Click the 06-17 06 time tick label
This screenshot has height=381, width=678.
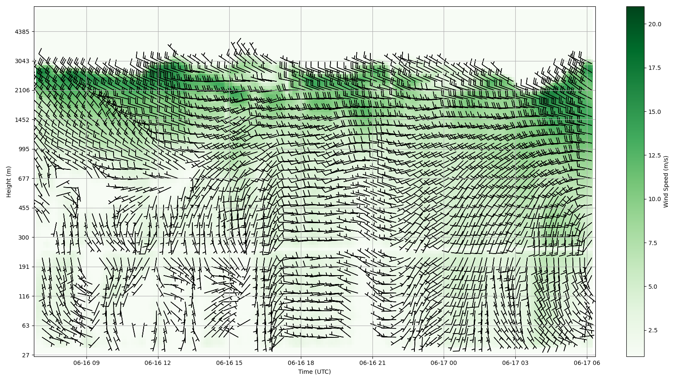pyautogui.click(x=587, y=363)
